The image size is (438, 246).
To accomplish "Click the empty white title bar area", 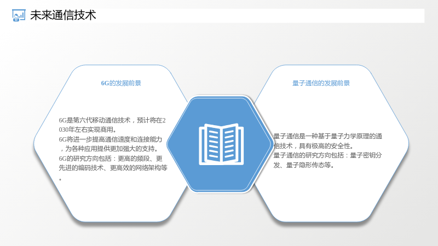I will (x=260, y=16).
